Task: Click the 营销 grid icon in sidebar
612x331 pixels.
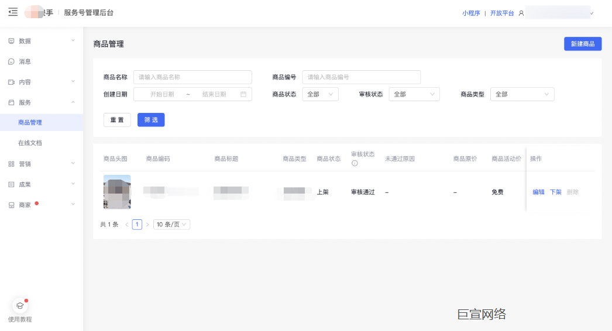Action: tap(11, 164)
